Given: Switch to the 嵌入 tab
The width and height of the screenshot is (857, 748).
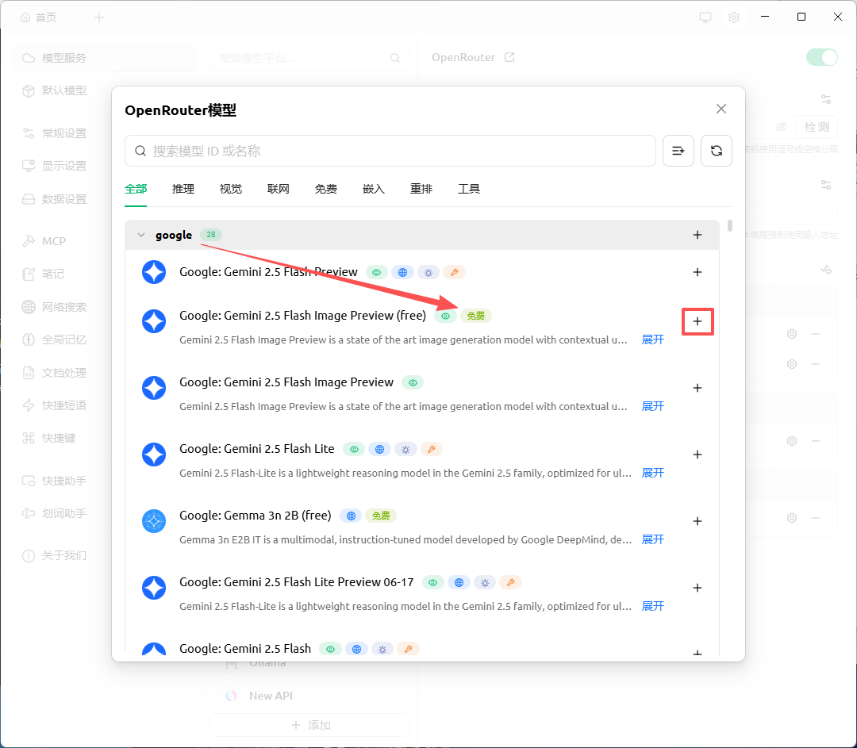Looking at the screenshot, I should [374, 189].
